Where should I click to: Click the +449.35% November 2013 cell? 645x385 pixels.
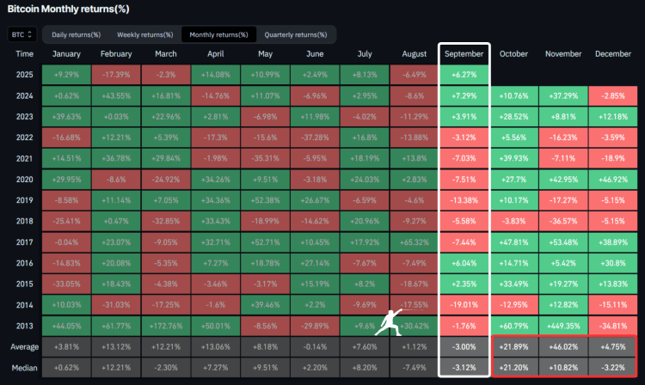pyautogui.click(x=563, y=327)
